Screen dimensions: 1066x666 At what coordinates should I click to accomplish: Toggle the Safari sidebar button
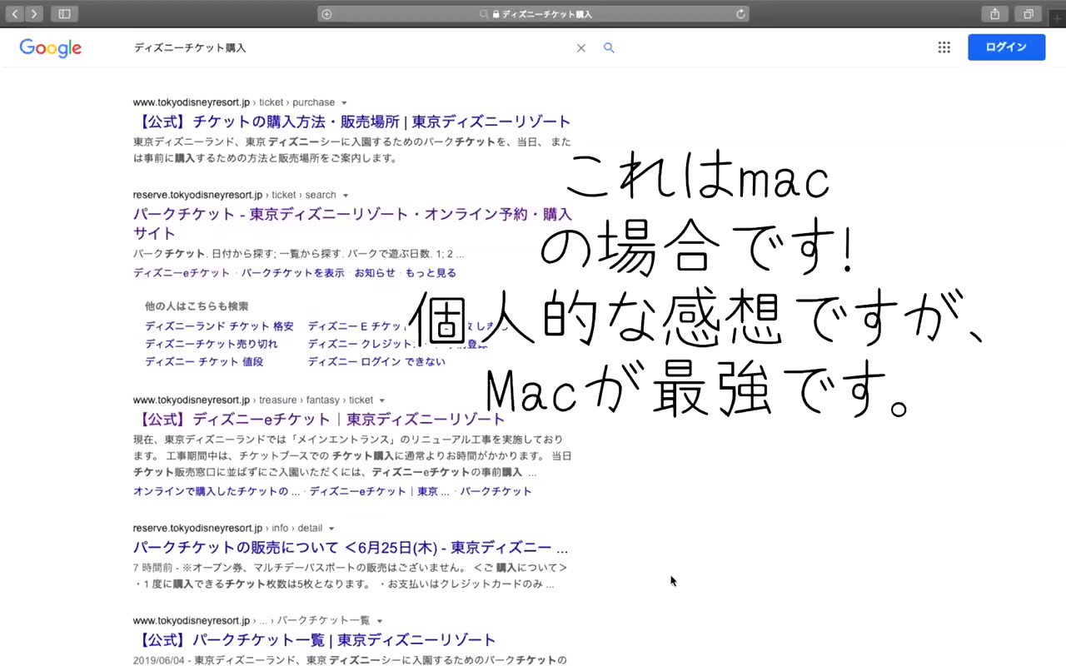click(x=64, y=13)
